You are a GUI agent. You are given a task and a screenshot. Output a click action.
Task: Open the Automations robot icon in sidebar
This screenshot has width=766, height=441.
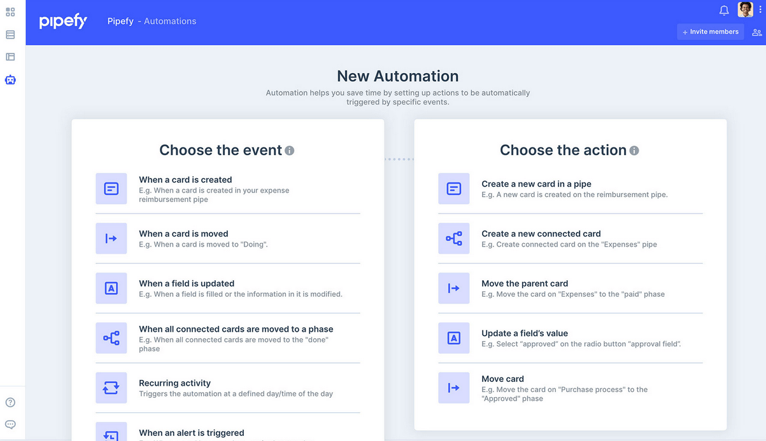pos(10,79)
